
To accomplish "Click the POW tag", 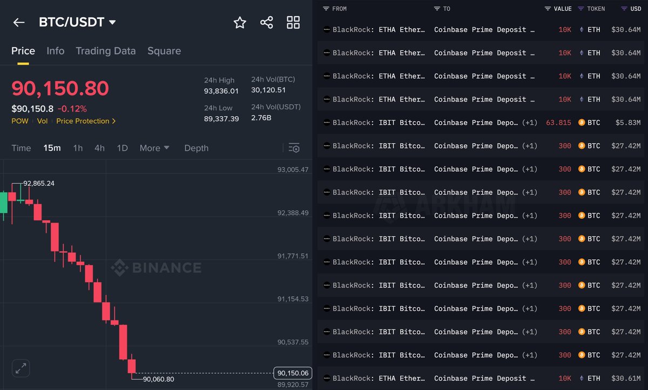I will [x=20, y=121].
